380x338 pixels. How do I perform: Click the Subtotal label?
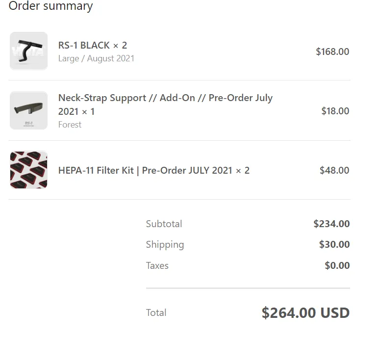coord(164,224)
